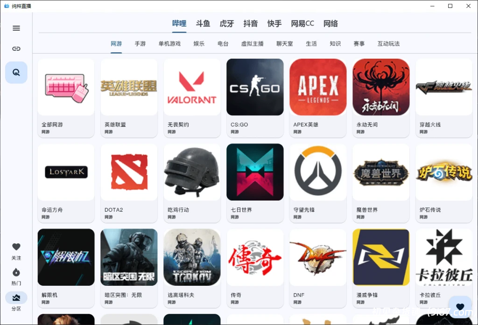Go to the 虚拟主播 category tab
478x325 pixels.
253,44
